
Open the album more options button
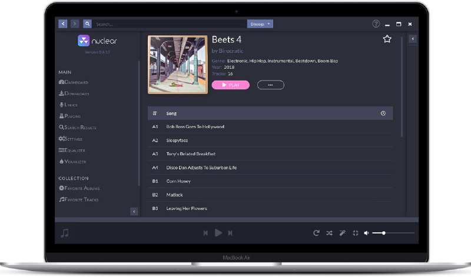pos(270,85)
